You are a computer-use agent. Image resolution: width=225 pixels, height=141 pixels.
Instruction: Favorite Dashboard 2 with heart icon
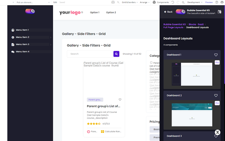pyautogui.click(x=216, y=95)
